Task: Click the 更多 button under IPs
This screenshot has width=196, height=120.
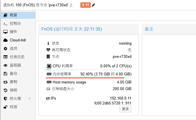Action: coord(125,109)
